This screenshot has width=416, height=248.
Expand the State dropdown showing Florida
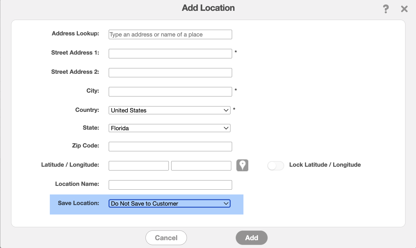(170, 128)
